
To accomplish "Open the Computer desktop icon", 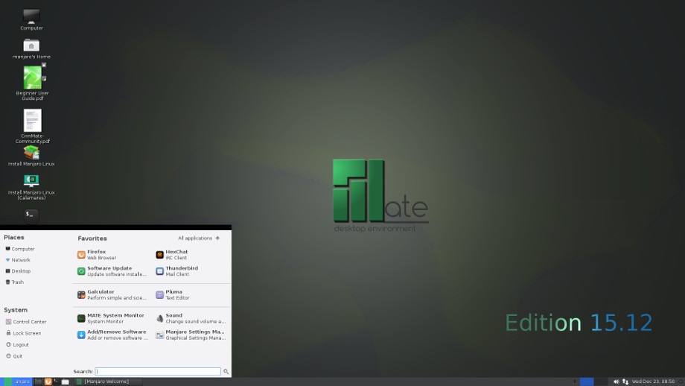I will point(31,19).
